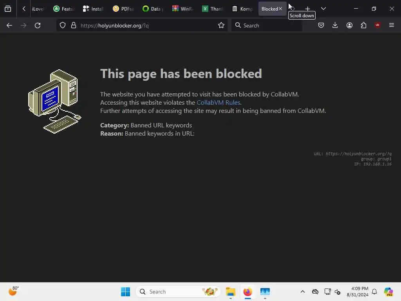This screenshot has width=401, height=301.
Task: Open a new tab with plus button
Action: (308, 9)
